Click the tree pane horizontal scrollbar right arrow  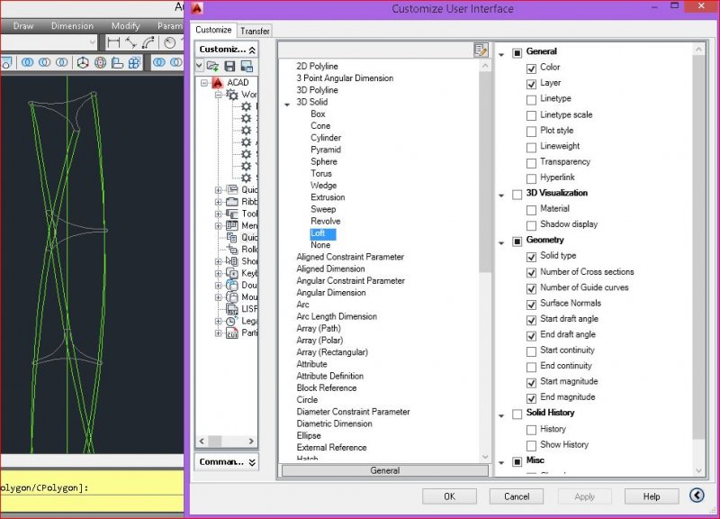pos(251,442)
